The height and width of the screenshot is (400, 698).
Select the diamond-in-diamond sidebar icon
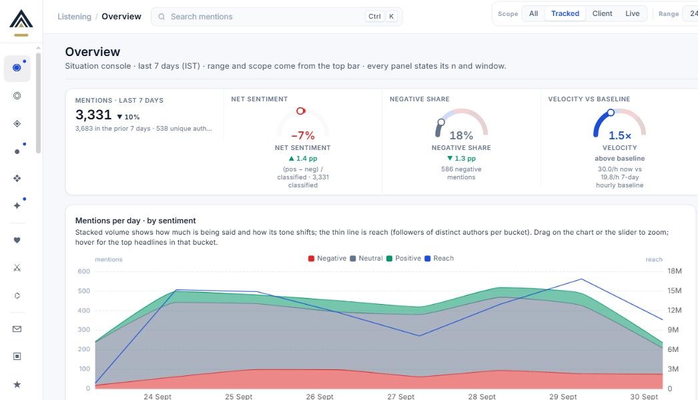pos(17,124)
